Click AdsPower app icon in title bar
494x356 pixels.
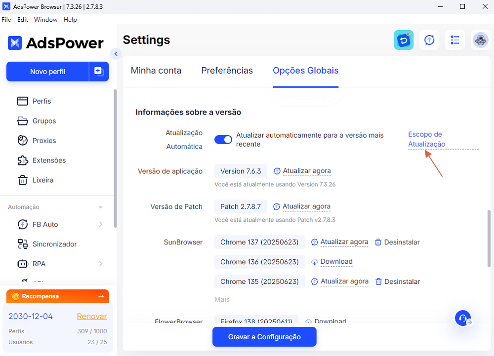6,6
